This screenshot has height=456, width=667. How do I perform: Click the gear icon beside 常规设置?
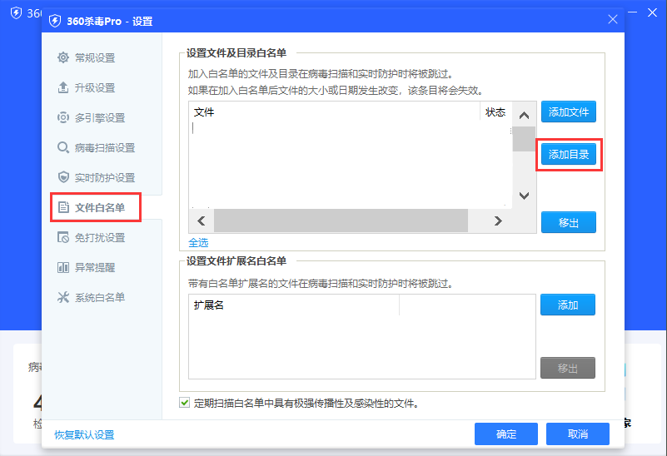[63, 57]
